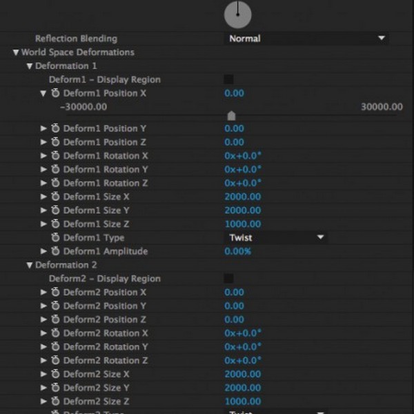
Task: Edit Deform1 Size Z value 1000.00
Action: coord(243,224)
